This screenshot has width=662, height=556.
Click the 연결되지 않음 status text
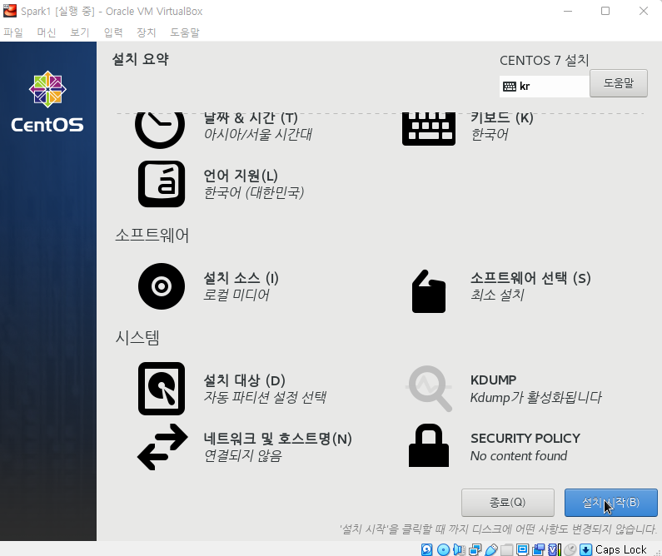pos(243,455)
